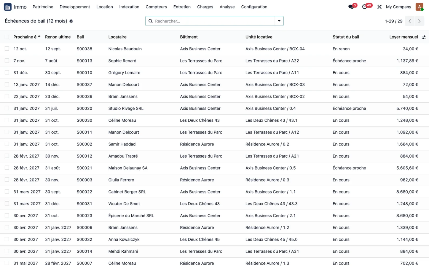Open the debug tools icon

coord(379,7)
